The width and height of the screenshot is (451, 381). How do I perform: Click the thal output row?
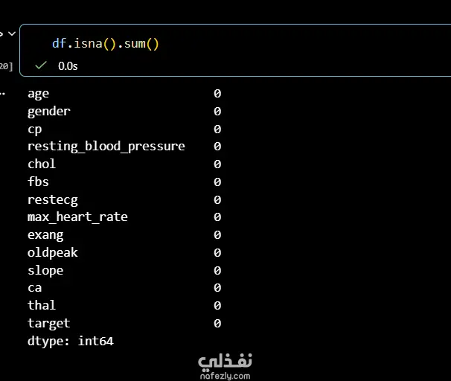pyautogui.click(x=124, y=305)
